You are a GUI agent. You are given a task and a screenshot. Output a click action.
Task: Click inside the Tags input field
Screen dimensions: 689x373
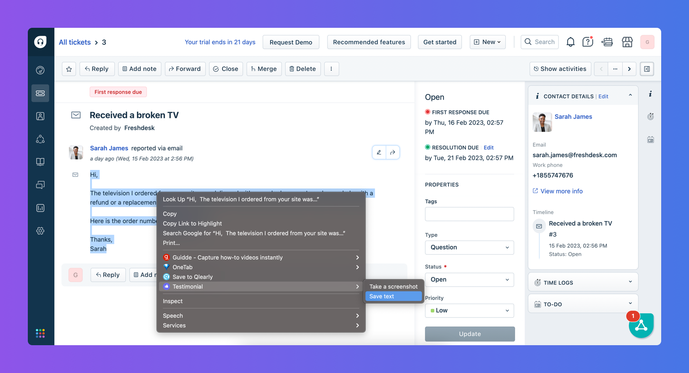(470, 214)
